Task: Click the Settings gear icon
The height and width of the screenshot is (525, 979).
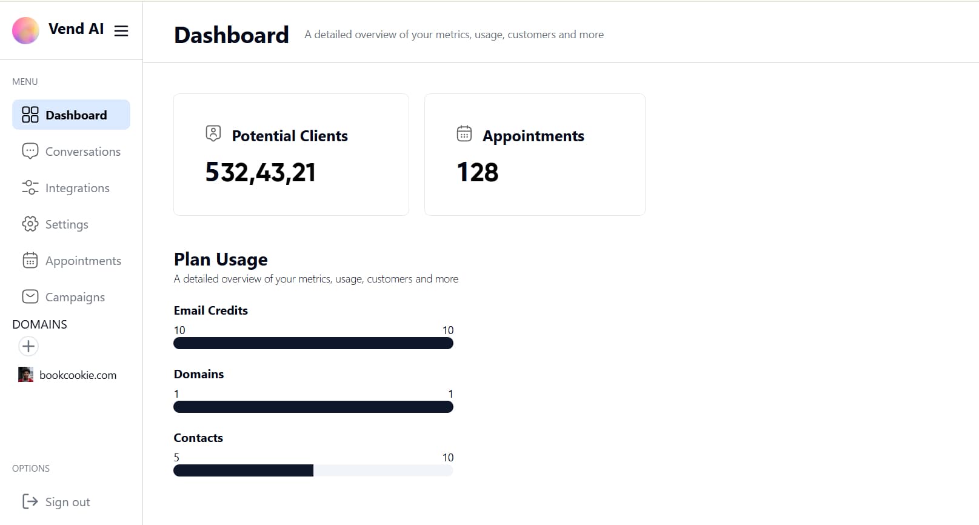Action: (30, 224)
